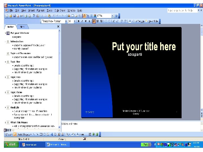Image resolution: width=203 pixels, height=152 pixels.
Task: Open Fill Color dropdown arrow
Action: (69, 134)
